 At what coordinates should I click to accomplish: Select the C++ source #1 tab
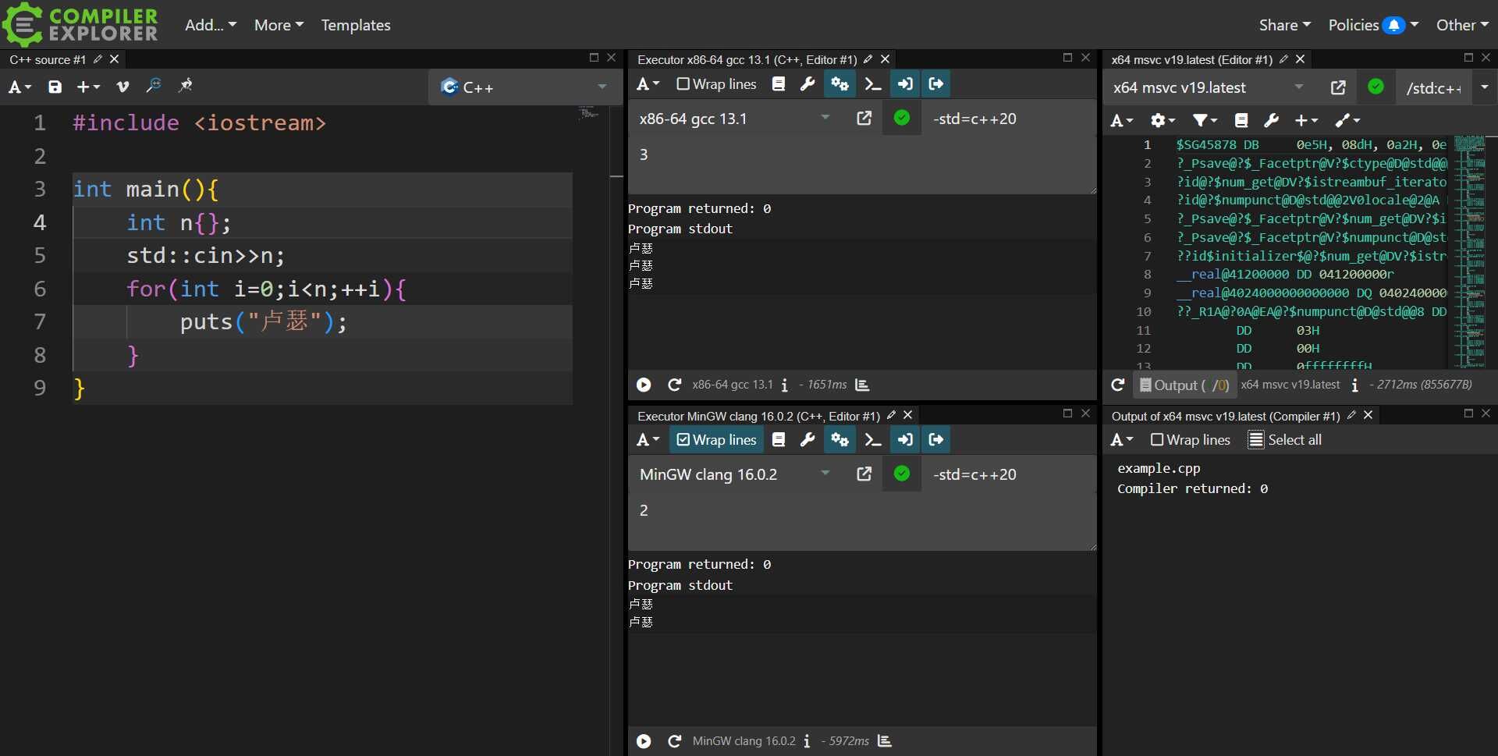coord(48,59)
